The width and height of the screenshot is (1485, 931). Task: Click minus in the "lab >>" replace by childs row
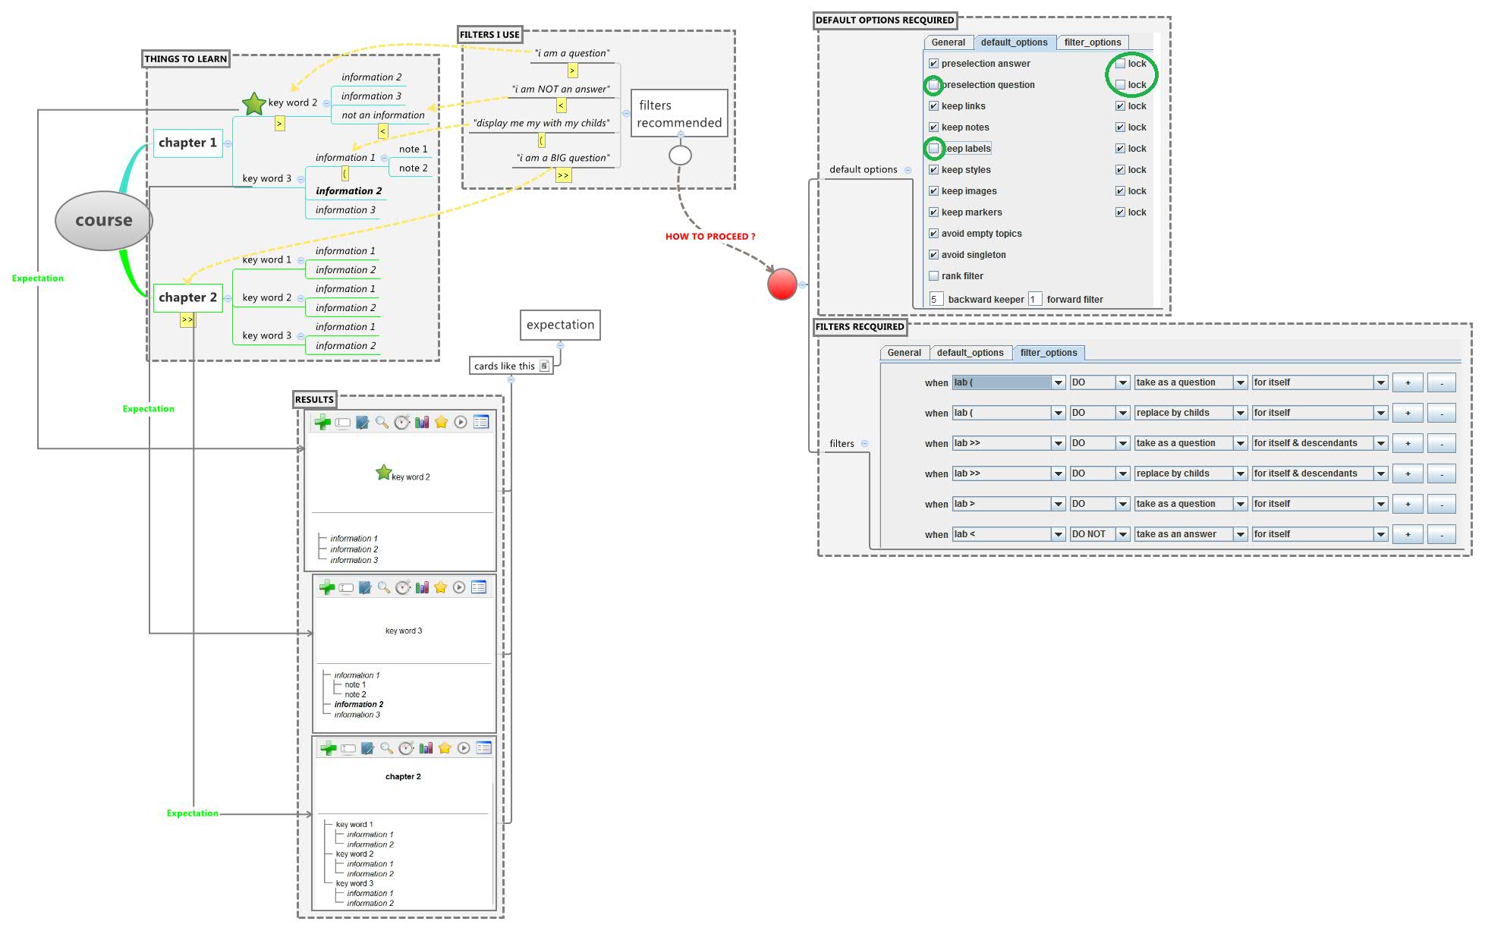pos(1442,473)
